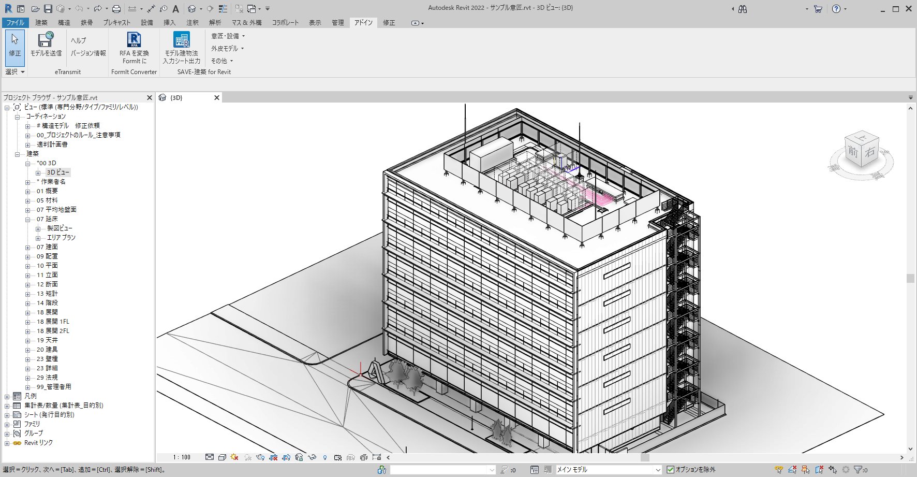
Task: Click the Reveal Hidden Elements lightbulb
Action: (x=325, y=458)
